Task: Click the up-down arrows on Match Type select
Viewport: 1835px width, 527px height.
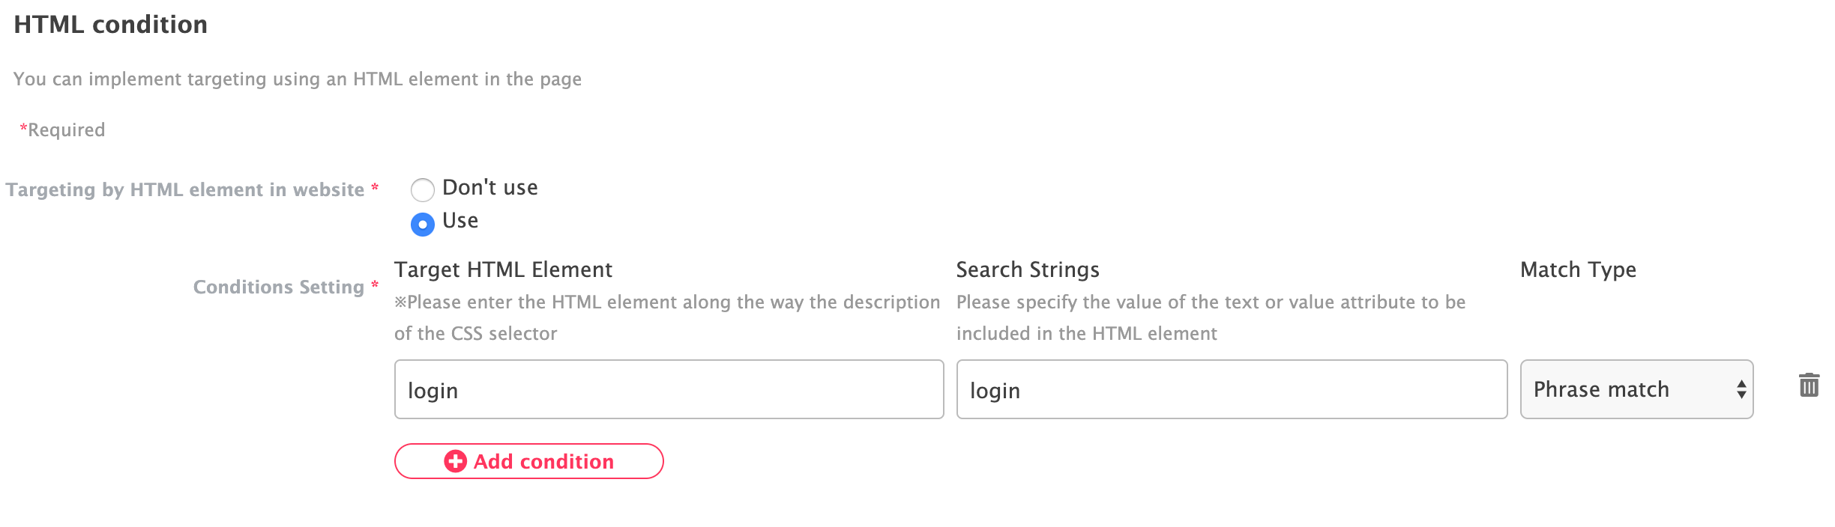Action: (x=1741, y=389)
